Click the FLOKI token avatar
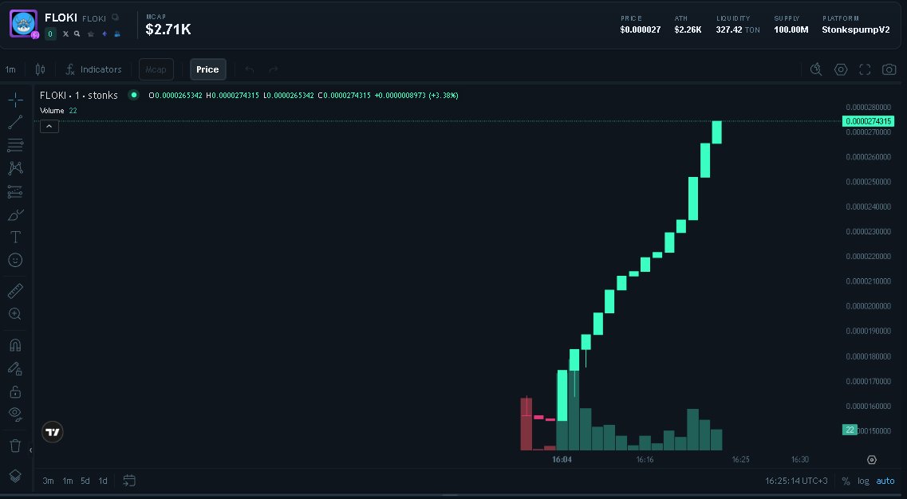This screenshot has width=907, height=499. (24, 24)
